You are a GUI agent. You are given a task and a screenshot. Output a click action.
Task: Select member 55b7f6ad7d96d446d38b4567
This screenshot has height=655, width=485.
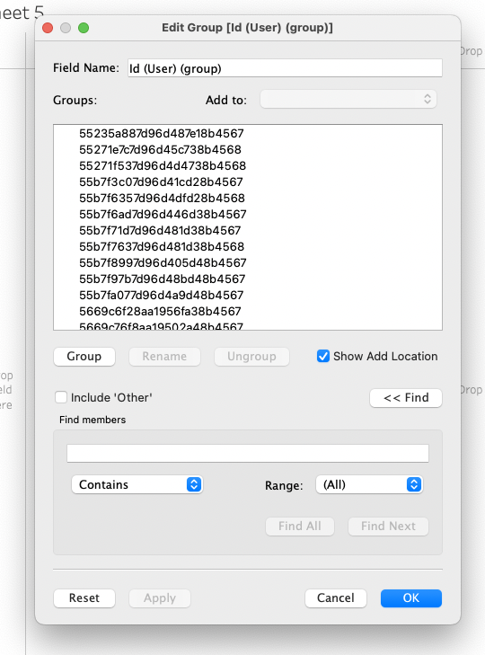[x=163, y=215]
